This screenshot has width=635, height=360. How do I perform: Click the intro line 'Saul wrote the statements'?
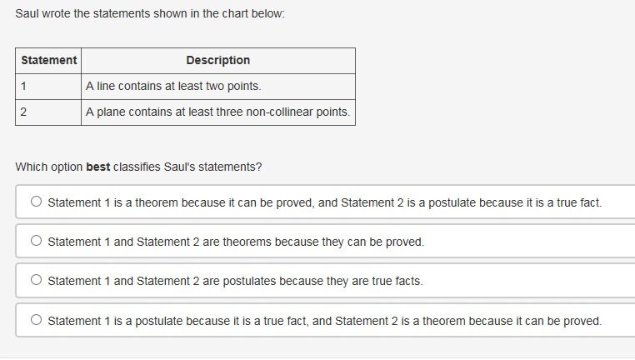[x=150, y=14]
